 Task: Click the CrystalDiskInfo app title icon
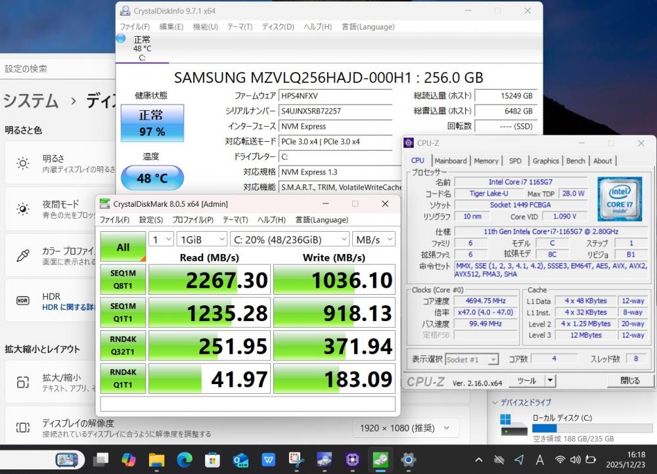125,11
